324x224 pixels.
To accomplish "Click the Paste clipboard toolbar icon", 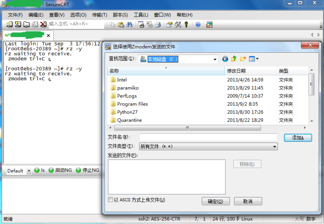I will click(x=121, y=25).
